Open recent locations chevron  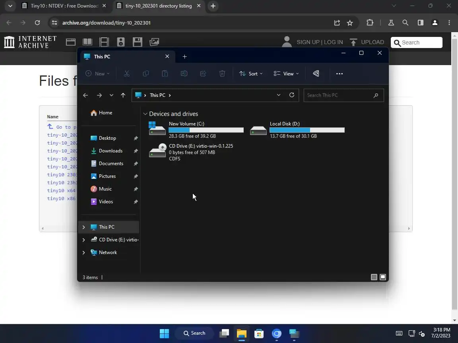[x=111, y=95]
